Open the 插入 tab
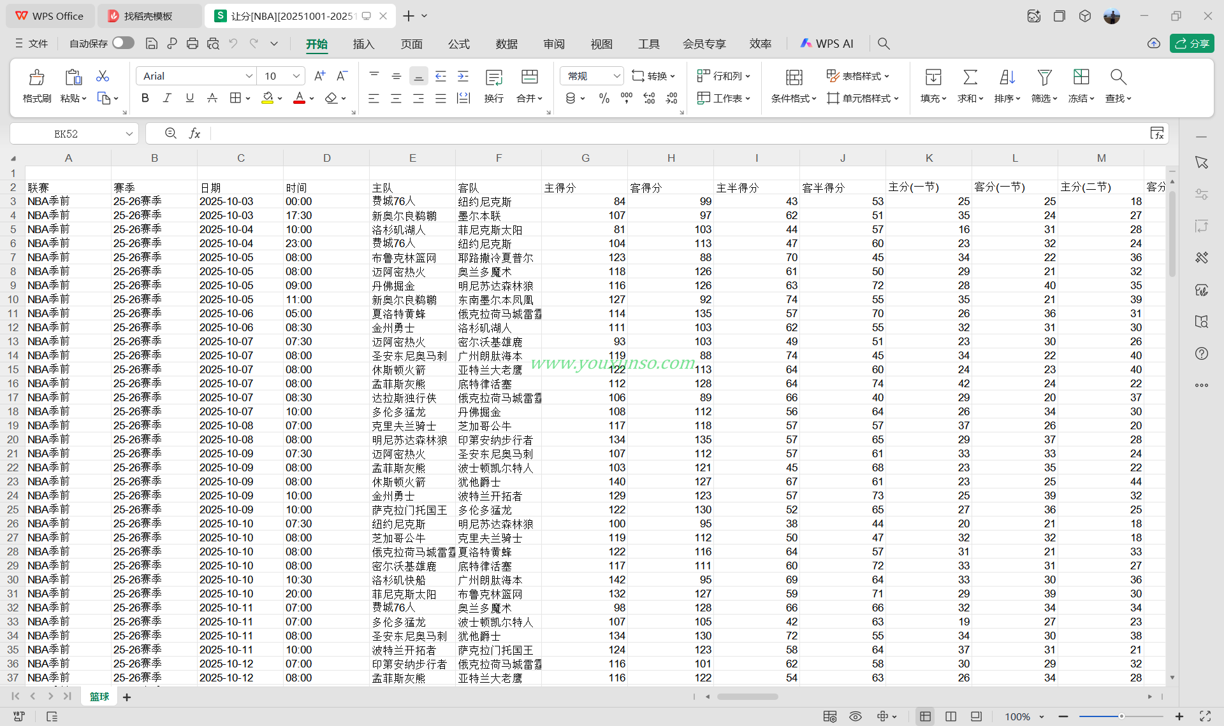The height and width of the screenshot is (726, 1224). (363, 43)
